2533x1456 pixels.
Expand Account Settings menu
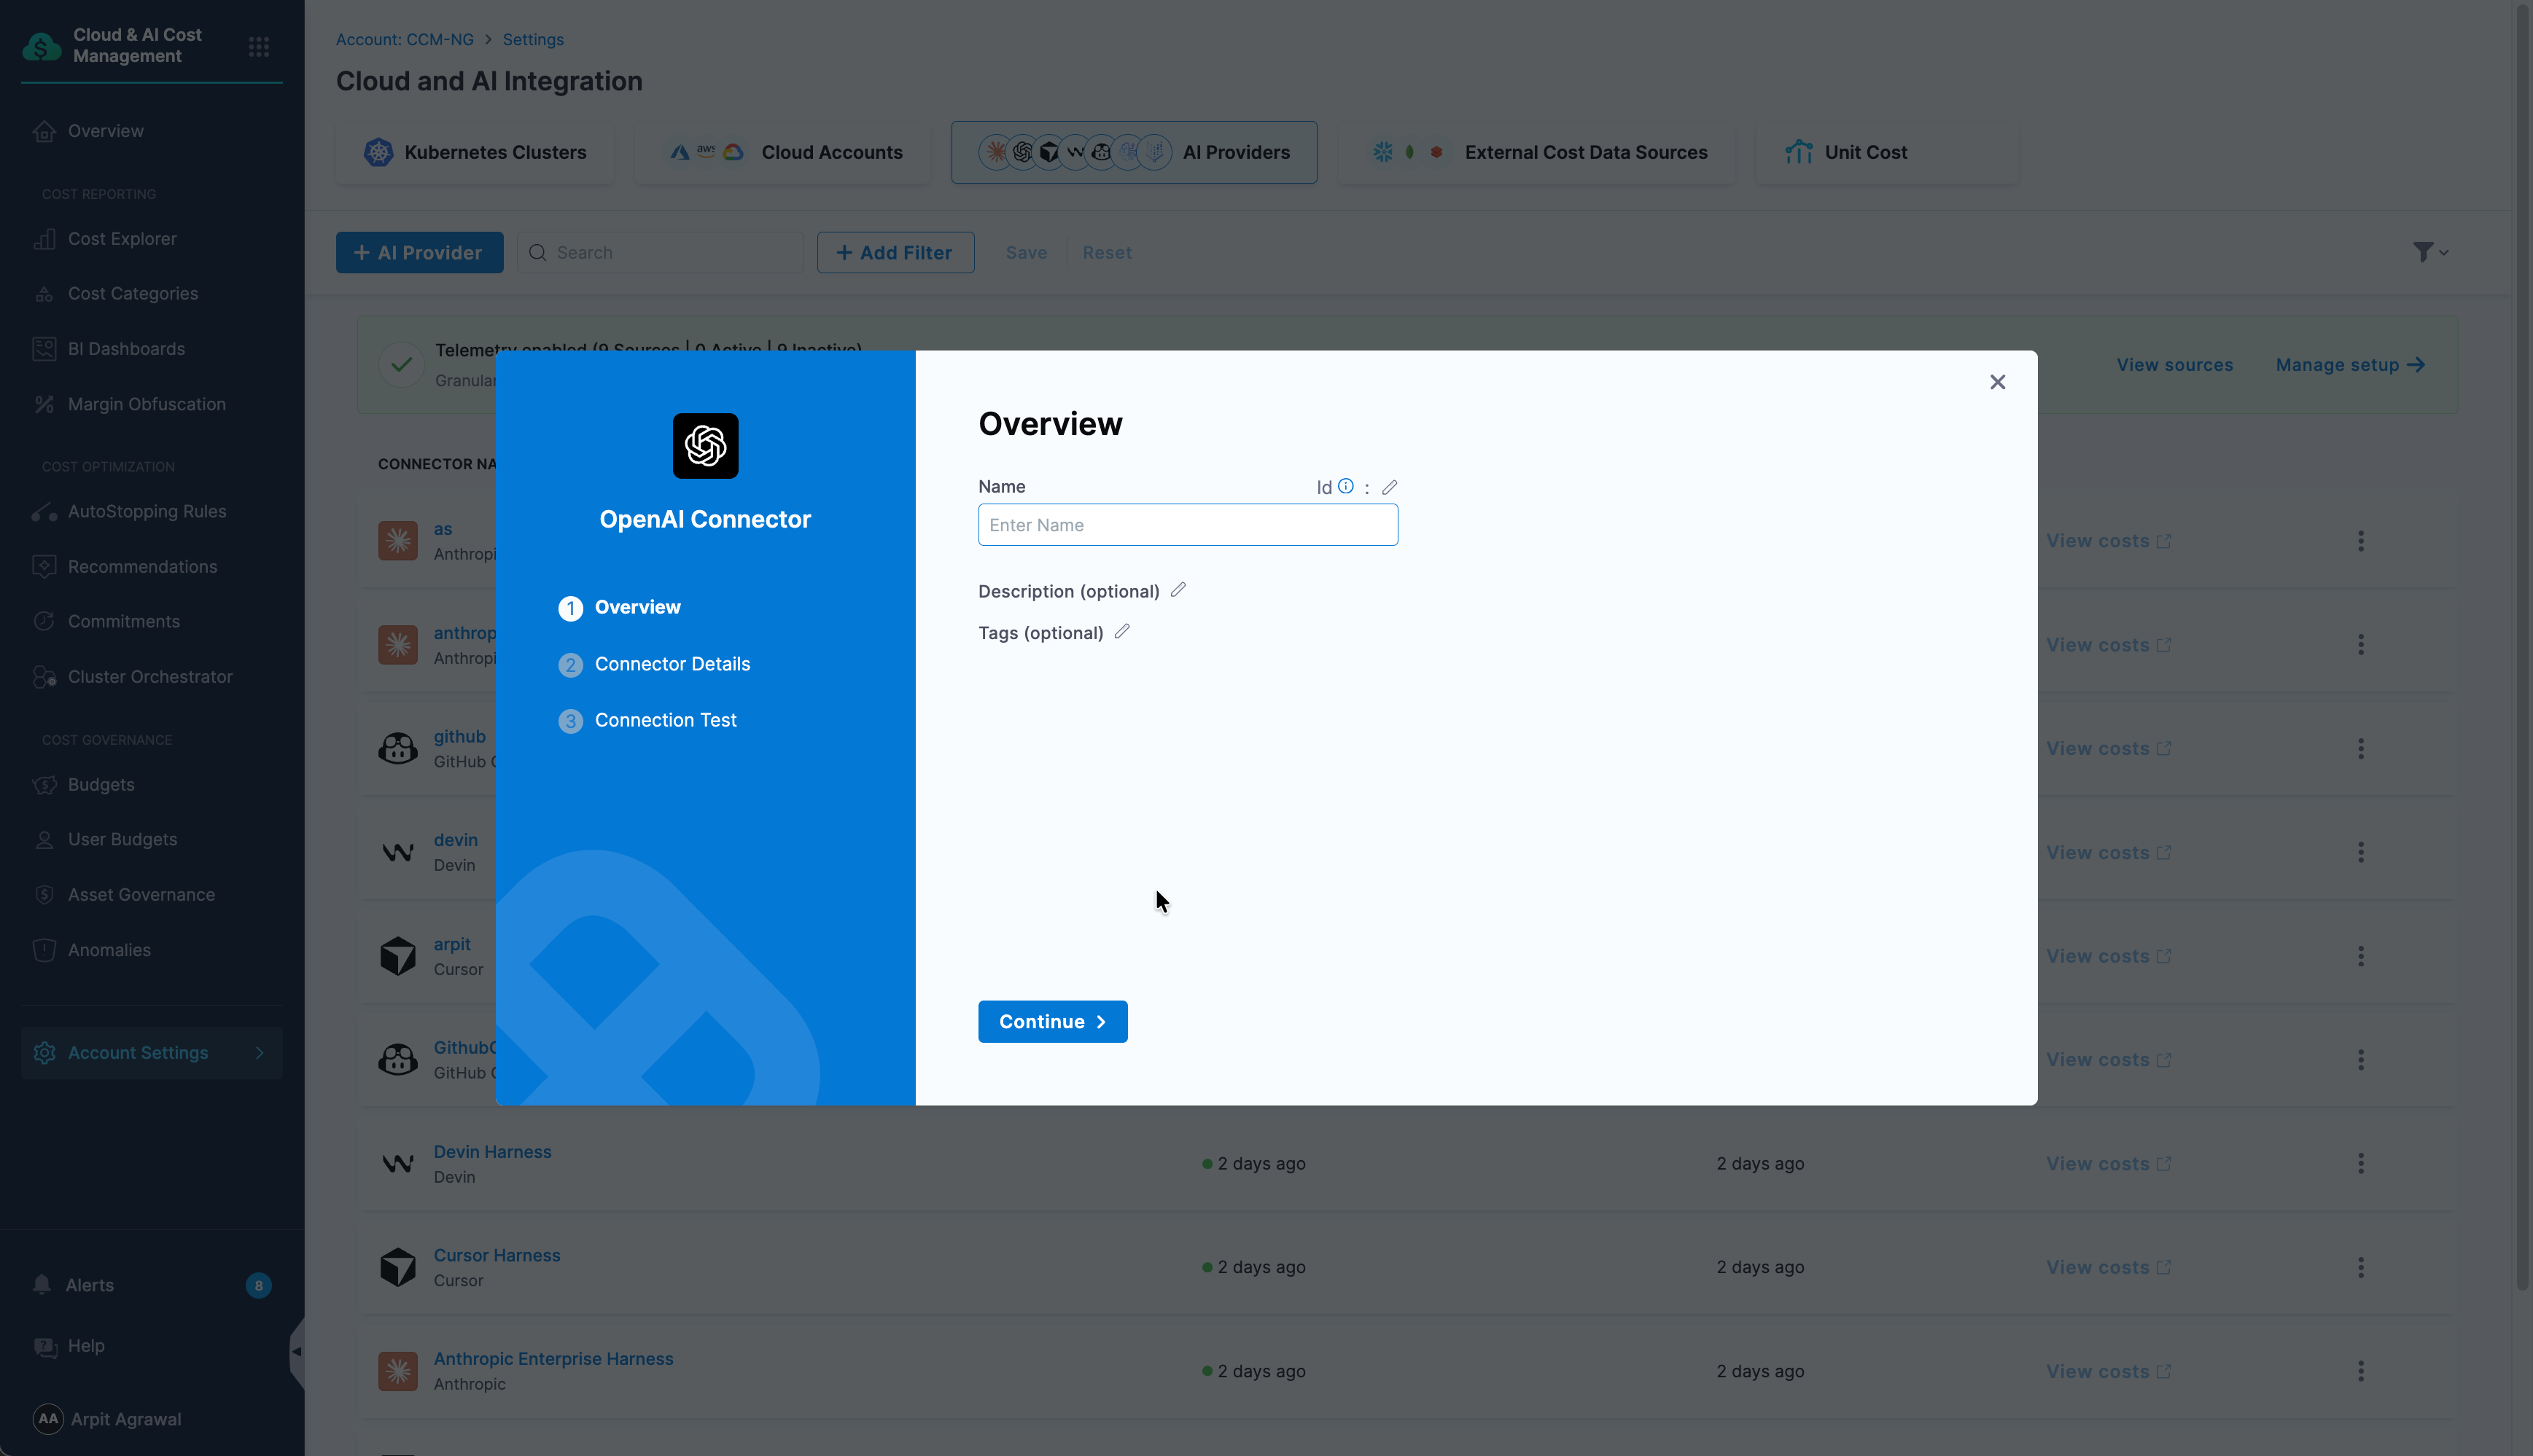[x=151, y=1053]
